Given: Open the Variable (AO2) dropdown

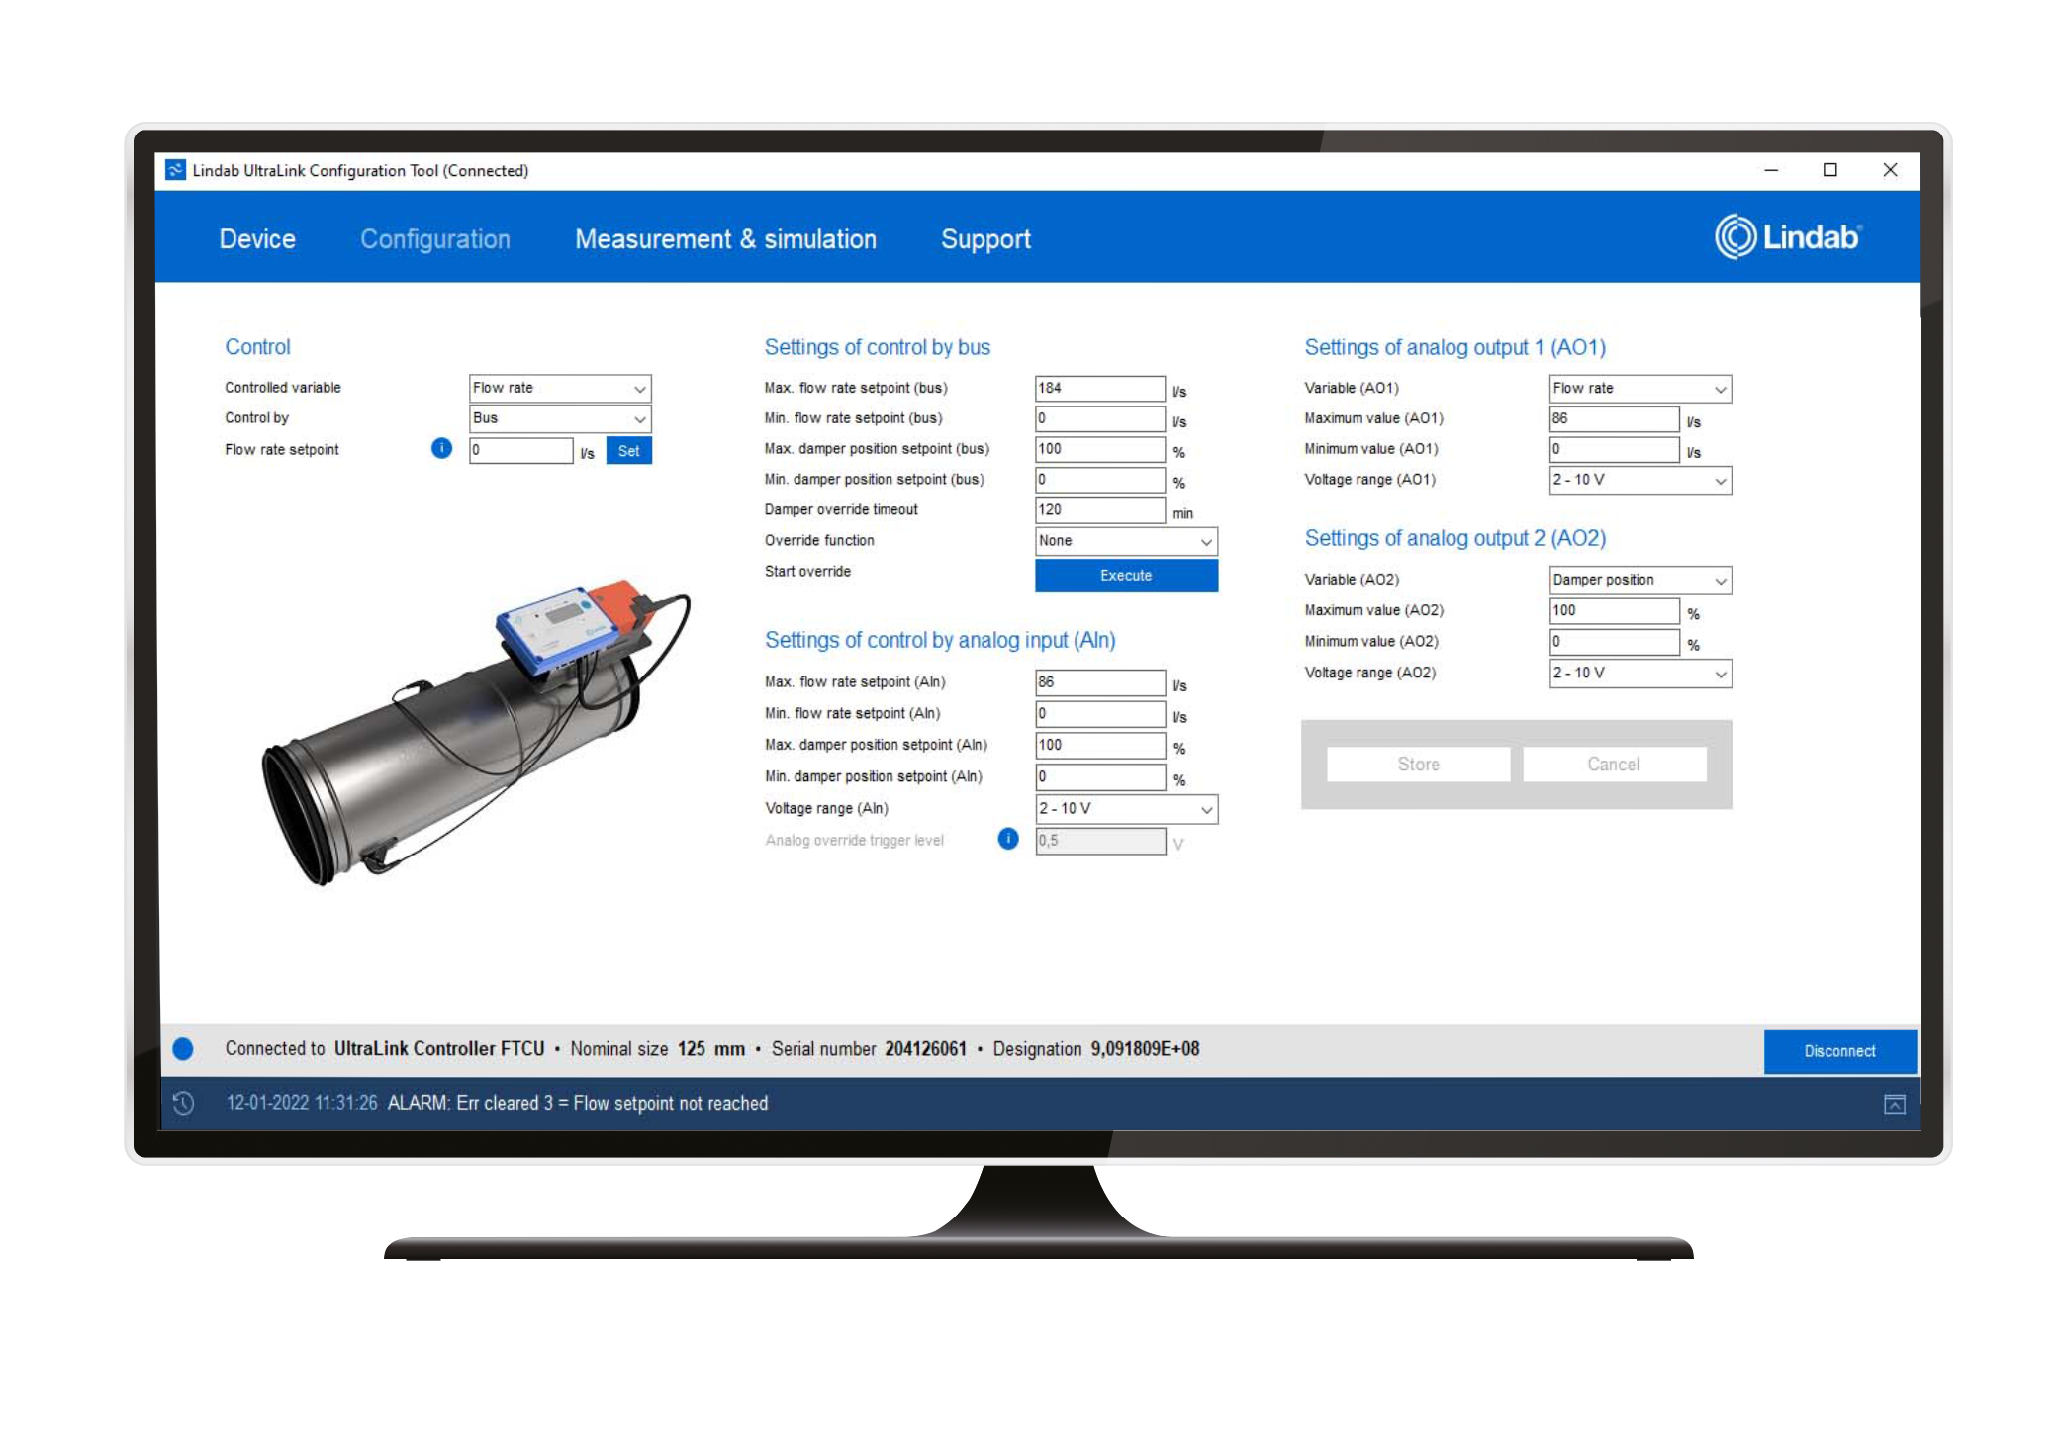Looking at the screenshot, I should point(1639,580).
